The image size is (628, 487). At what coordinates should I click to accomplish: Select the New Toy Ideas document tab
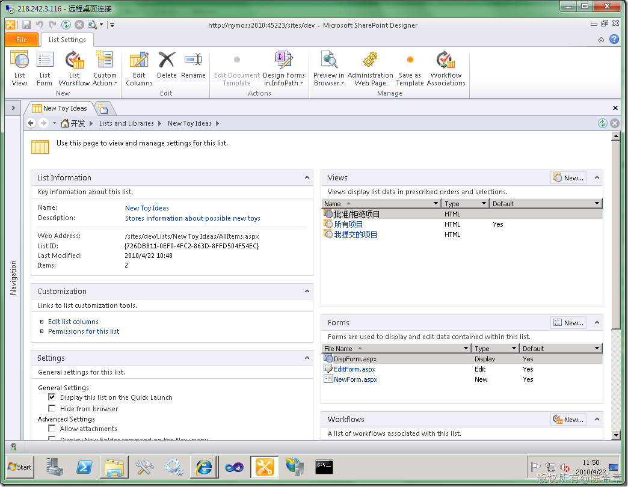pos(60,108)
